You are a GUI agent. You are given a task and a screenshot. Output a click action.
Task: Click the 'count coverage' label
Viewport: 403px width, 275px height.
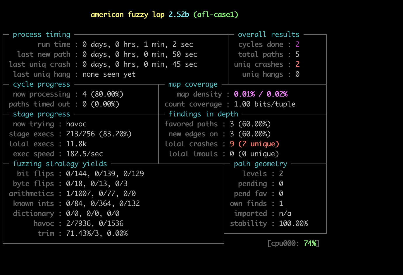[193, 104]
